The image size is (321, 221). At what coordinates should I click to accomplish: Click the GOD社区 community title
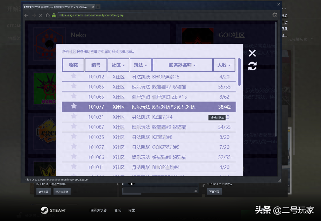tap(232, 35)
